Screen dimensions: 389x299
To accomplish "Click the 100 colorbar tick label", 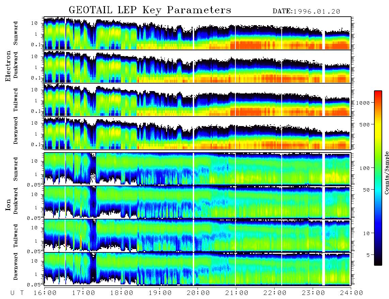I will tap(364, 168).
